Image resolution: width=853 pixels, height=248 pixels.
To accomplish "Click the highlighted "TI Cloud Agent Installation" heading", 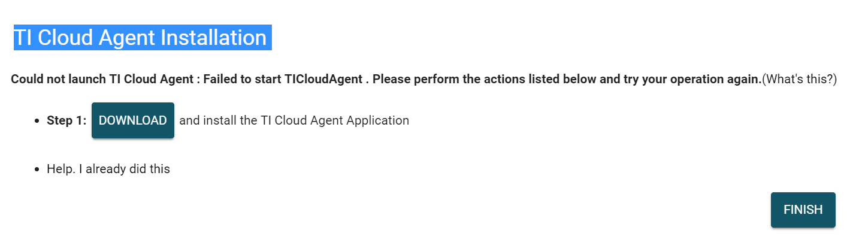I will click(x=140, y=38).
